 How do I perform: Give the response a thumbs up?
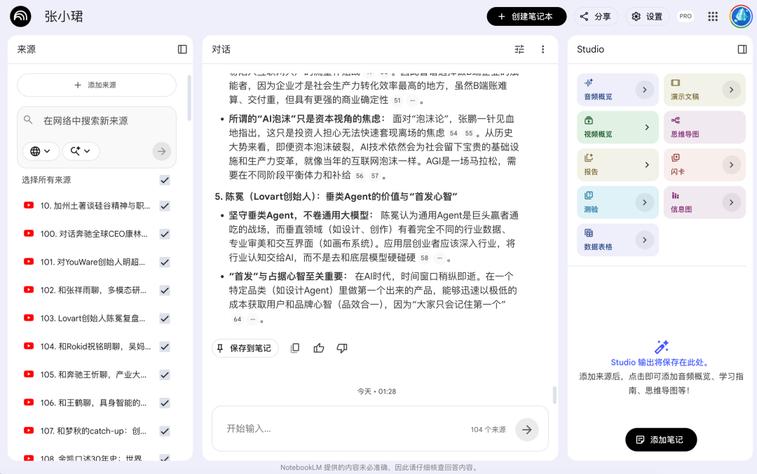319,348
